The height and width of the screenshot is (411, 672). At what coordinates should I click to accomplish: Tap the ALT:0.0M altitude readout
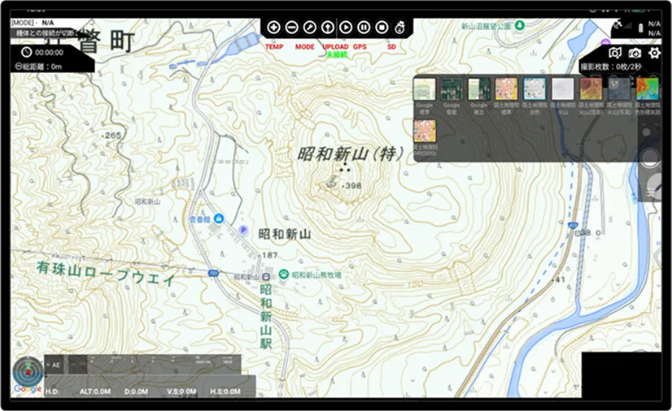[x=95, y=392]
